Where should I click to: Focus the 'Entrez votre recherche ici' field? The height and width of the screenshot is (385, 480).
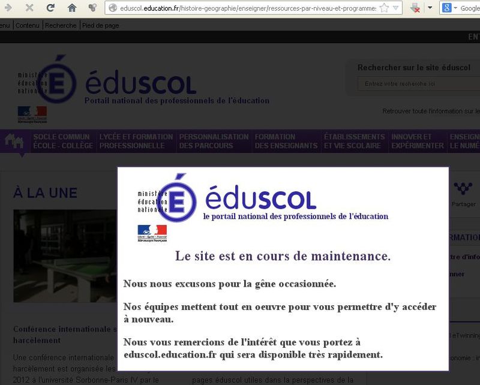click(419, 83)
